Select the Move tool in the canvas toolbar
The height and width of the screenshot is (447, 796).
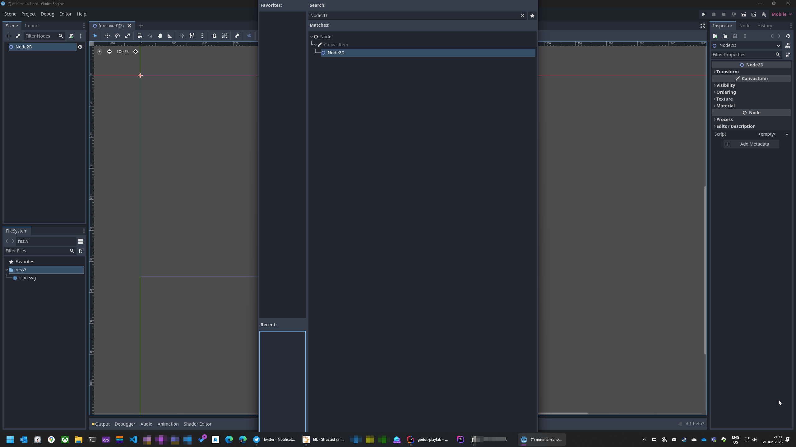pyautogui.click(x=108, y=36)
